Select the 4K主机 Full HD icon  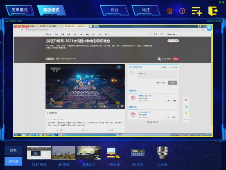point(138,152)
